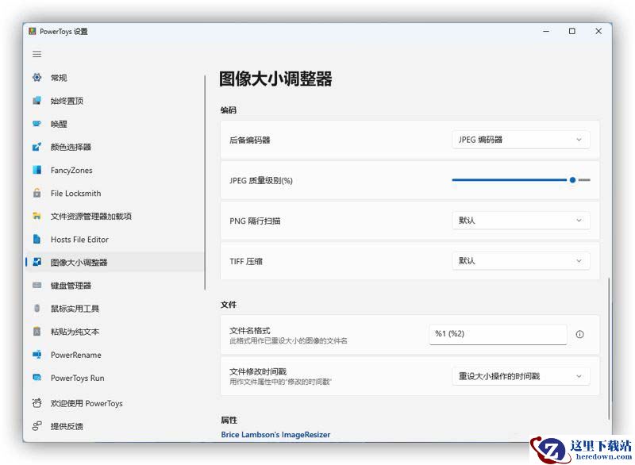The height and width of the screenshot is (465, 635).
Task: Click the 编码 section heading
Action: pos(229,110)
